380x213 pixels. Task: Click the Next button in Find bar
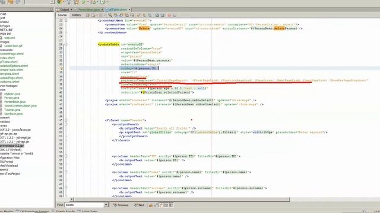point(140,205)
